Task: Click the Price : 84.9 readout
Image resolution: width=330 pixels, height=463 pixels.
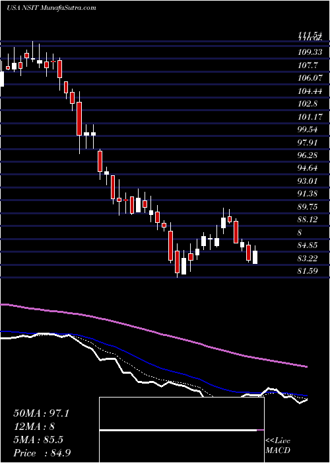Action: click(42, 453)
